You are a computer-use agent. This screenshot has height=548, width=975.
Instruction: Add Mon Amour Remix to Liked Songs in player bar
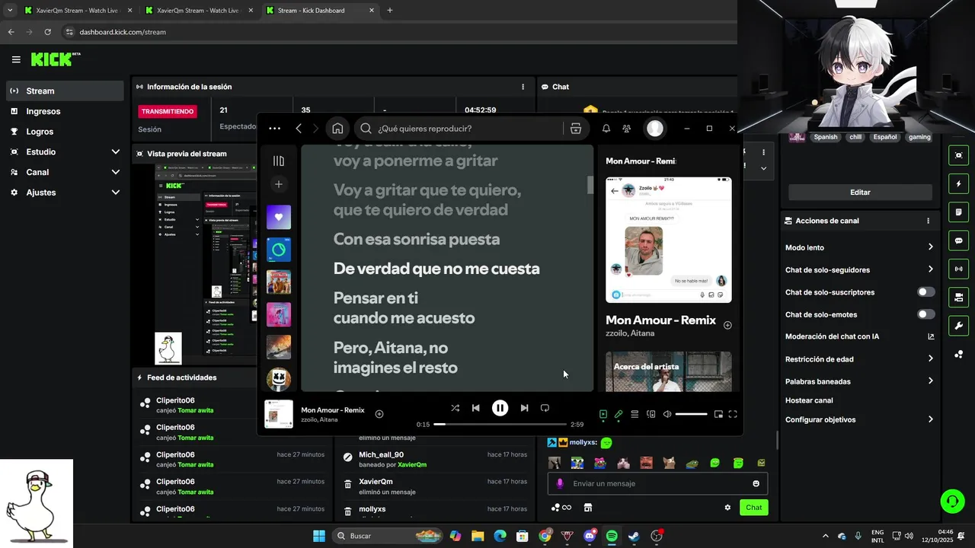tap(379, 414)
